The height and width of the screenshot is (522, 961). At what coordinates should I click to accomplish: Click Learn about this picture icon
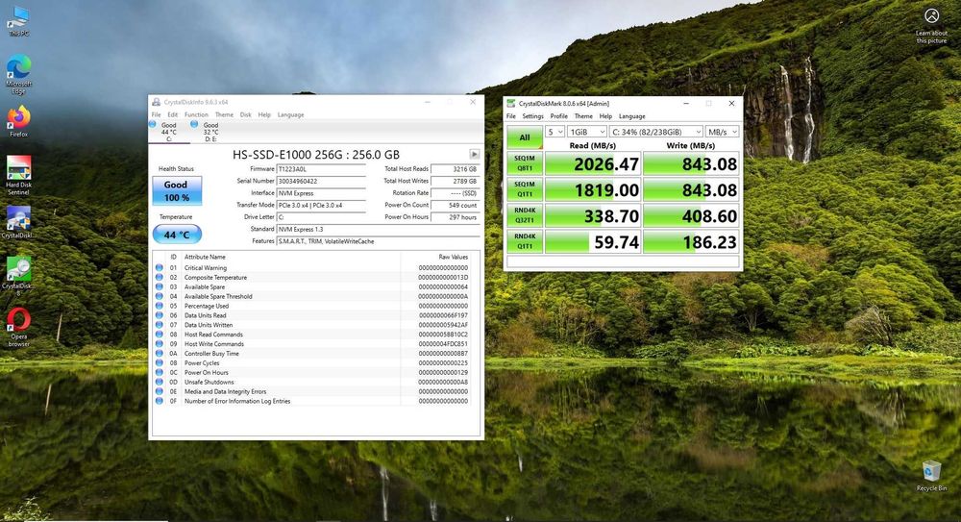pos(931,25)
